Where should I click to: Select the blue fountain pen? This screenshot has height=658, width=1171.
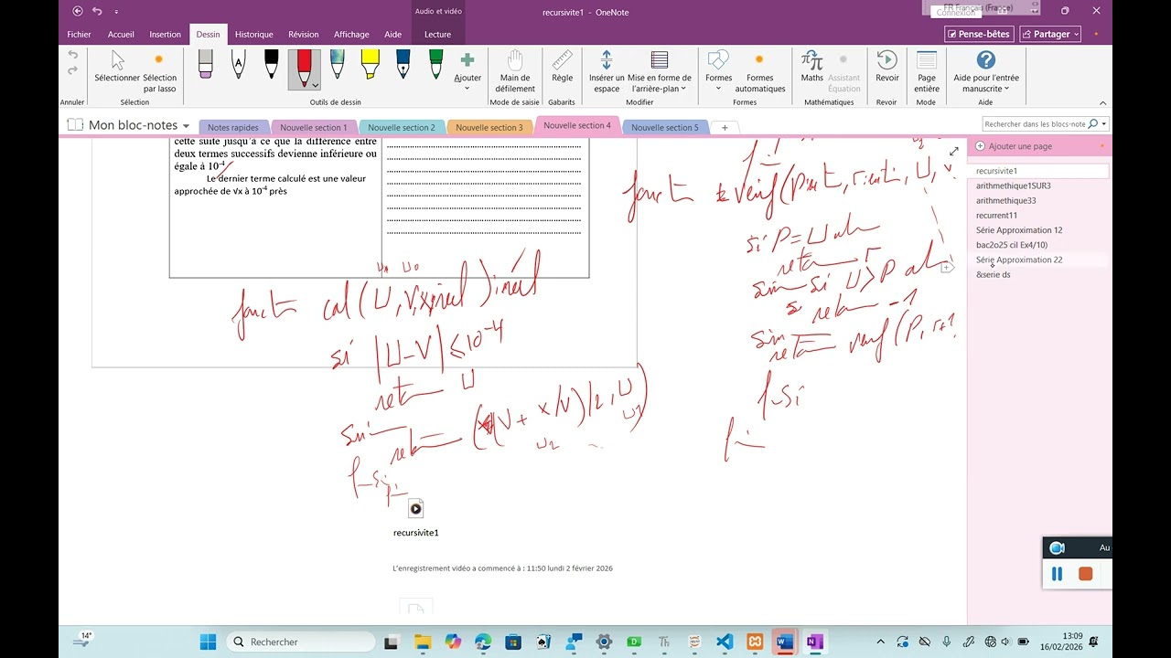click(403, 63)
